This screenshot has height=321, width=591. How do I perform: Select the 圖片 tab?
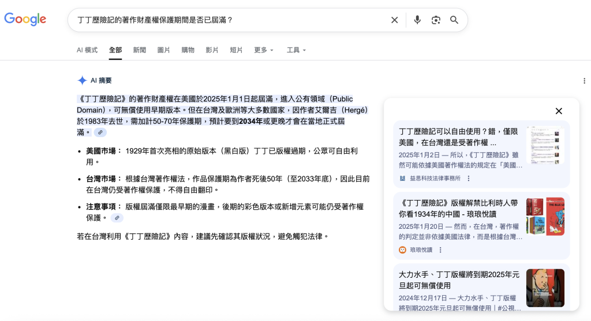[x=164, y=50]
